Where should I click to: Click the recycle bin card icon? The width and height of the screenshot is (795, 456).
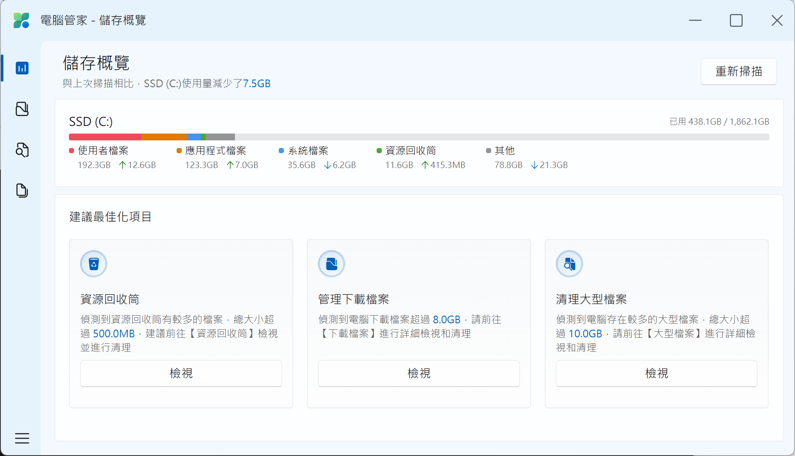click(x=94, y=264)
